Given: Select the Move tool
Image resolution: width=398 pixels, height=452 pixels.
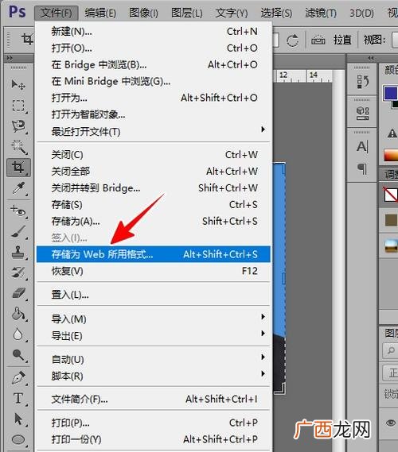Looking at the screenshot, I should 18,84.
